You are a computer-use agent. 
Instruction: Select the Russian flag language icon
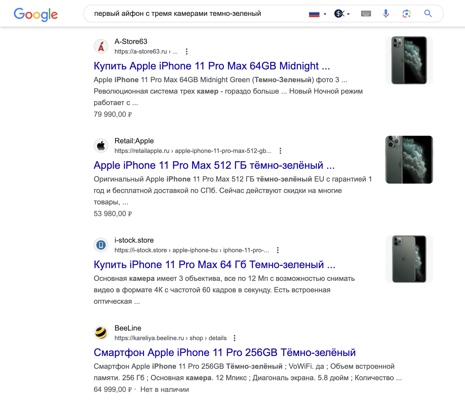(x=314, y=14)
